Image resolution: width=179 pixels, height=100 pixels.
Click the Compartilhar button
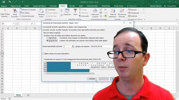point(170,6)
